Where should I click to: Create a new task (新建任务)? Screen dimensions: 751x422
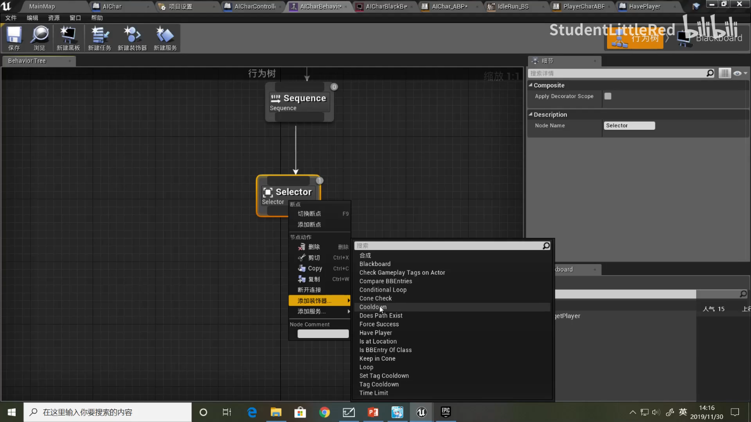(99, 38)
